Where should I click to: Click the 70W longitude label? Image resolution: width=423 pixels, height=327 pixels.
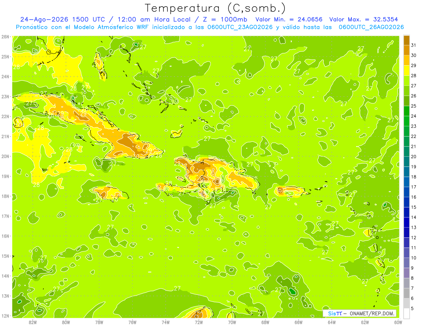point(232,322)
